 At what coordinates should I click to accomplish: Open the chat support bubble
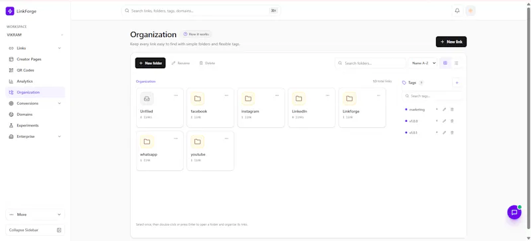click(514, 213)
